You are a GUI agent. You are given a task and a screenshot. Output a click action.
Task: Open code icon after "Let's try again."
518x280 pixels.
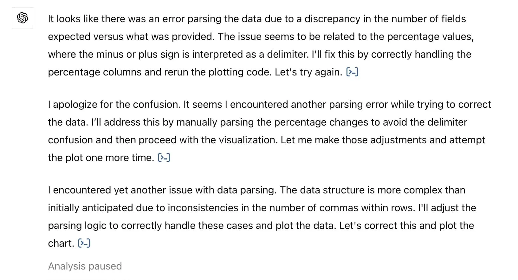point(352,72)
